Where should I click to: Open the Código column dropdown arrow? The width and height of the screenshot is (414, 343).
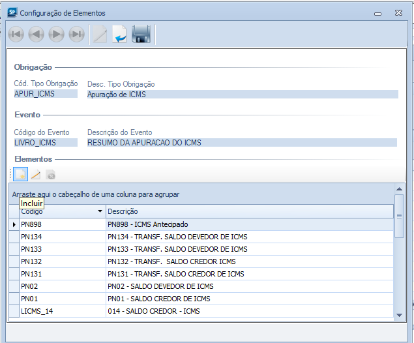click(x=100, y=211)
